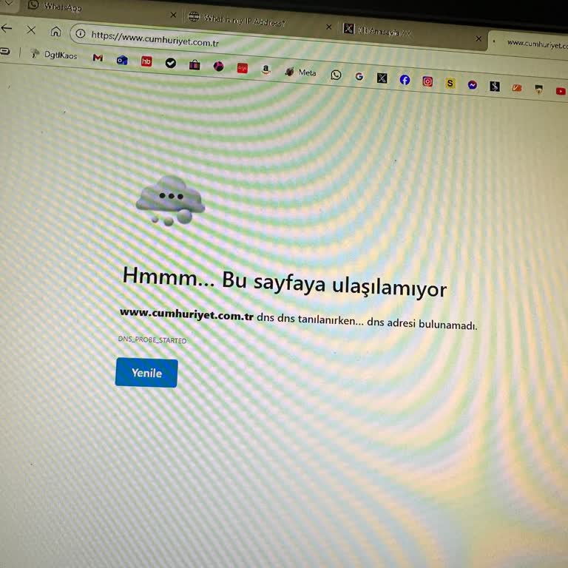This screenshot has width=568, height=568.
Task: Open the red square bookmark beside Amazon
Action: tap(243, 68)
